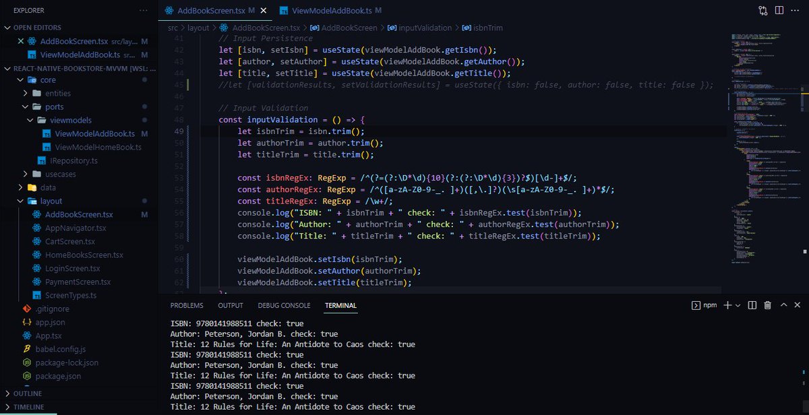Switch to ViewModelAddBook.ts editor tab
809x415 pixels.
pos(330,11)
